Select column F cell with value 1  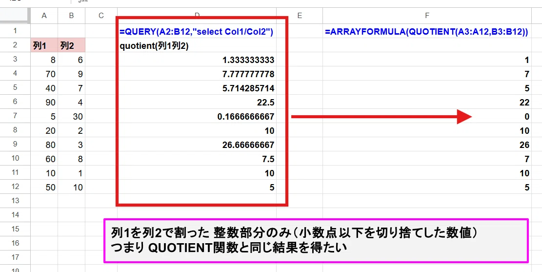click(427, 59)
